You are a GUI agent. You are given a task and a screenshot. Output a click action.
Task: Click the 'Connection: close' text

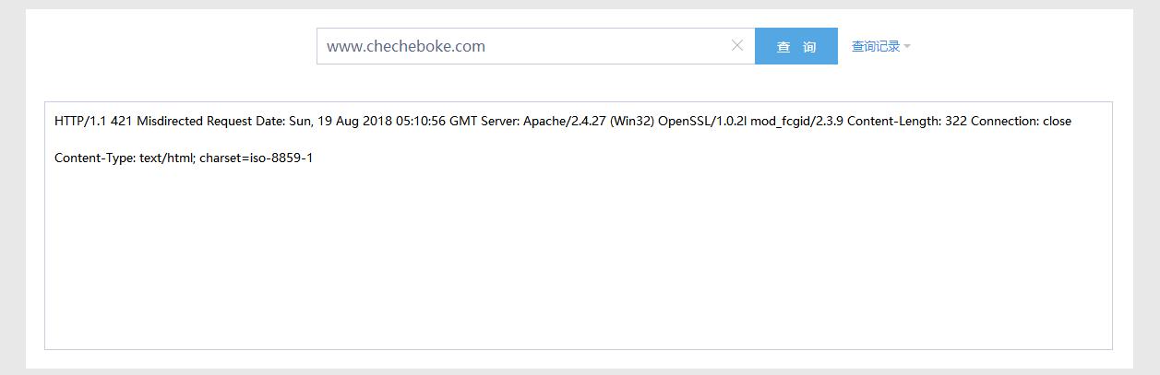point(1021,121)
